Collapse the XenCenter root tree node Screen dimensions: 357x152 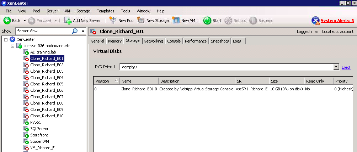point(6,39)
